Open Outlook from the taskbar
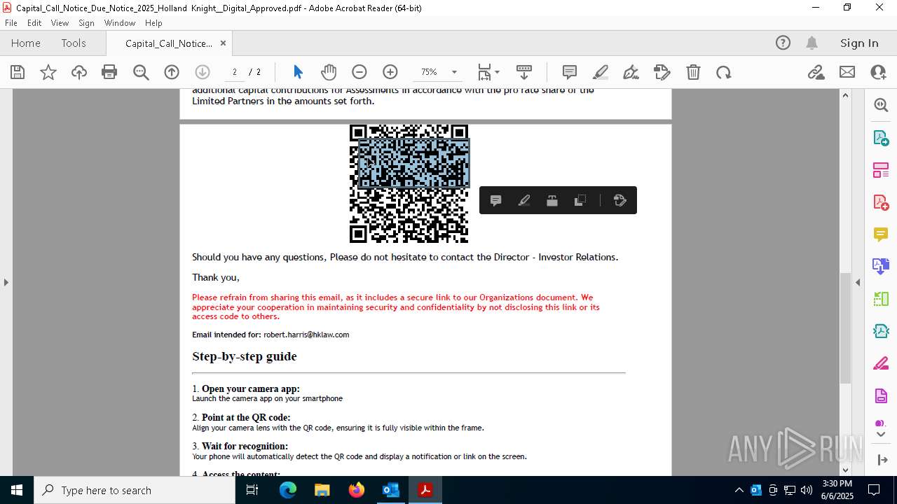This screenshot has width=897, height=504. [x=391, y=490]
